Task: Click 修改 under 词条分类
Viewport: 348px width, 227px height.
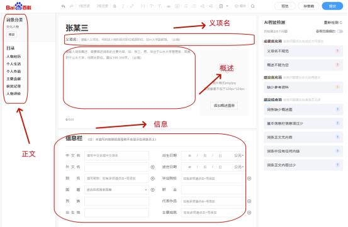Action: [11, 35]
